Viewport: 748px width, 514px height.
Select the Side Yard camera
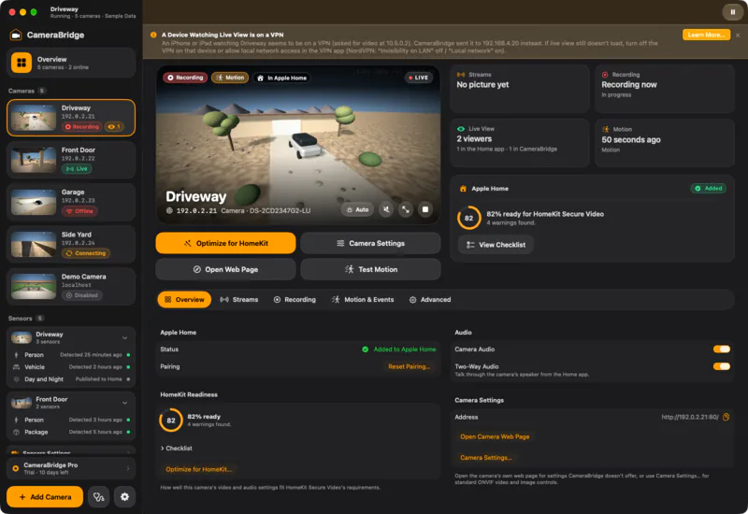coord(71,244)
